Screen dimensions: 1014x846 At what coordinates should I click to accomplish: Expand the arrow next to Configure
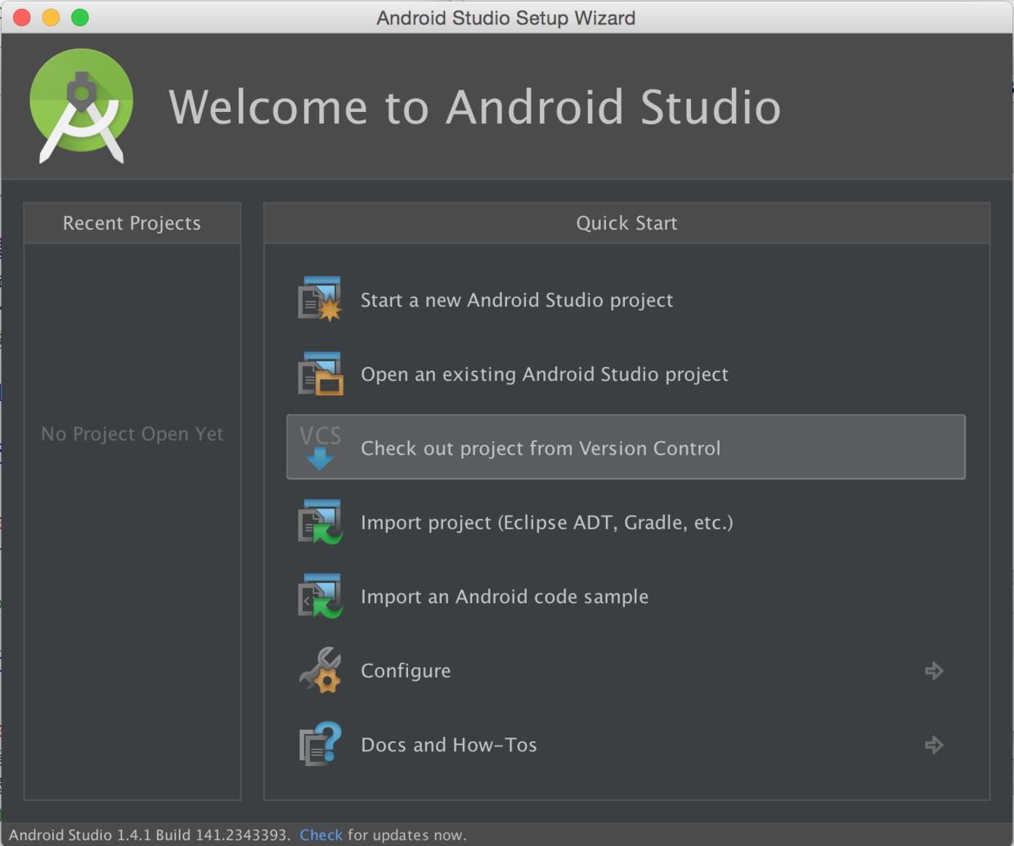pos(934,670)
